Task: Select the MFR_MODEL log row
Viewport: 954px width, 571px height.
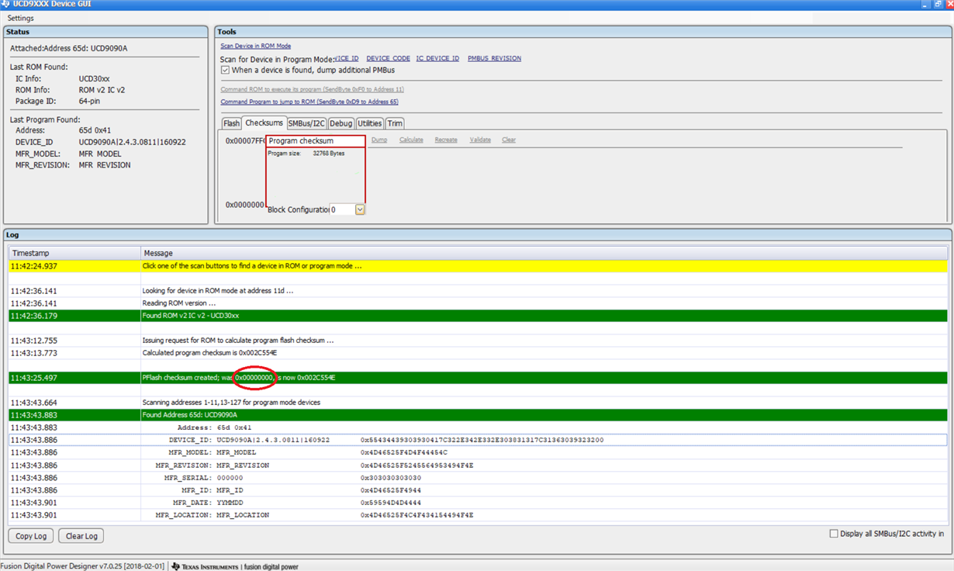Action: coord(478,452)
